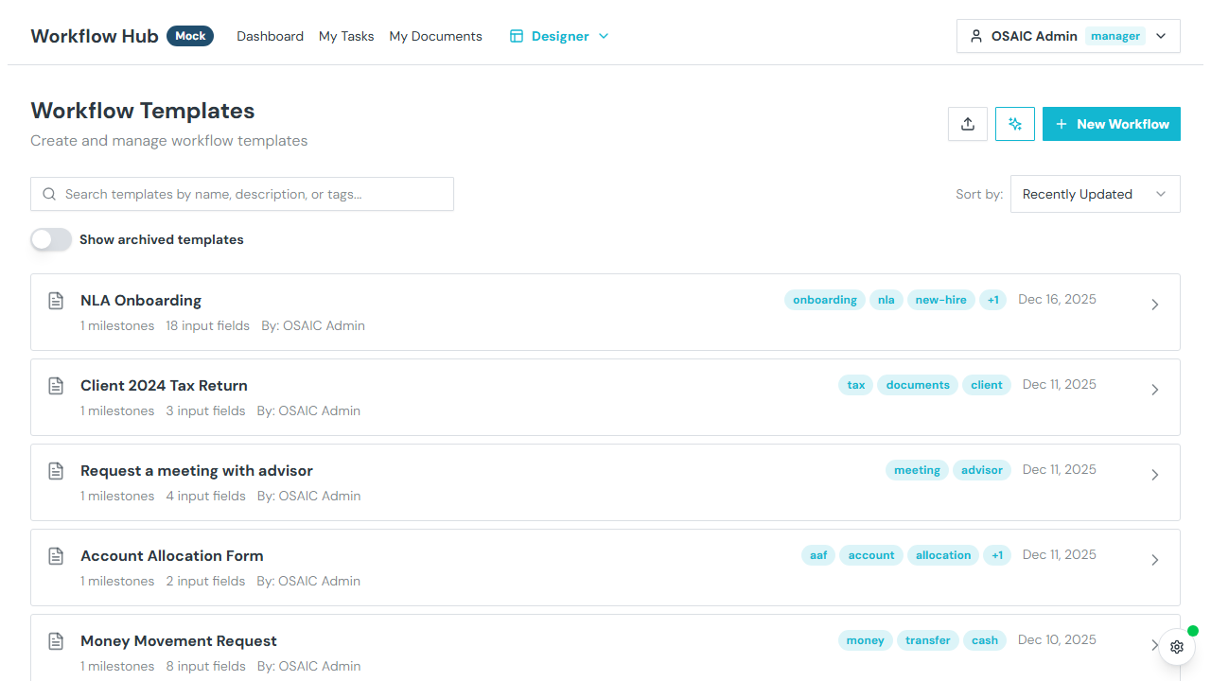The height and width of the screenshot is (681, 1211).
Task: Click the NLA Onboarding document icon
Action: click(57, 301)
